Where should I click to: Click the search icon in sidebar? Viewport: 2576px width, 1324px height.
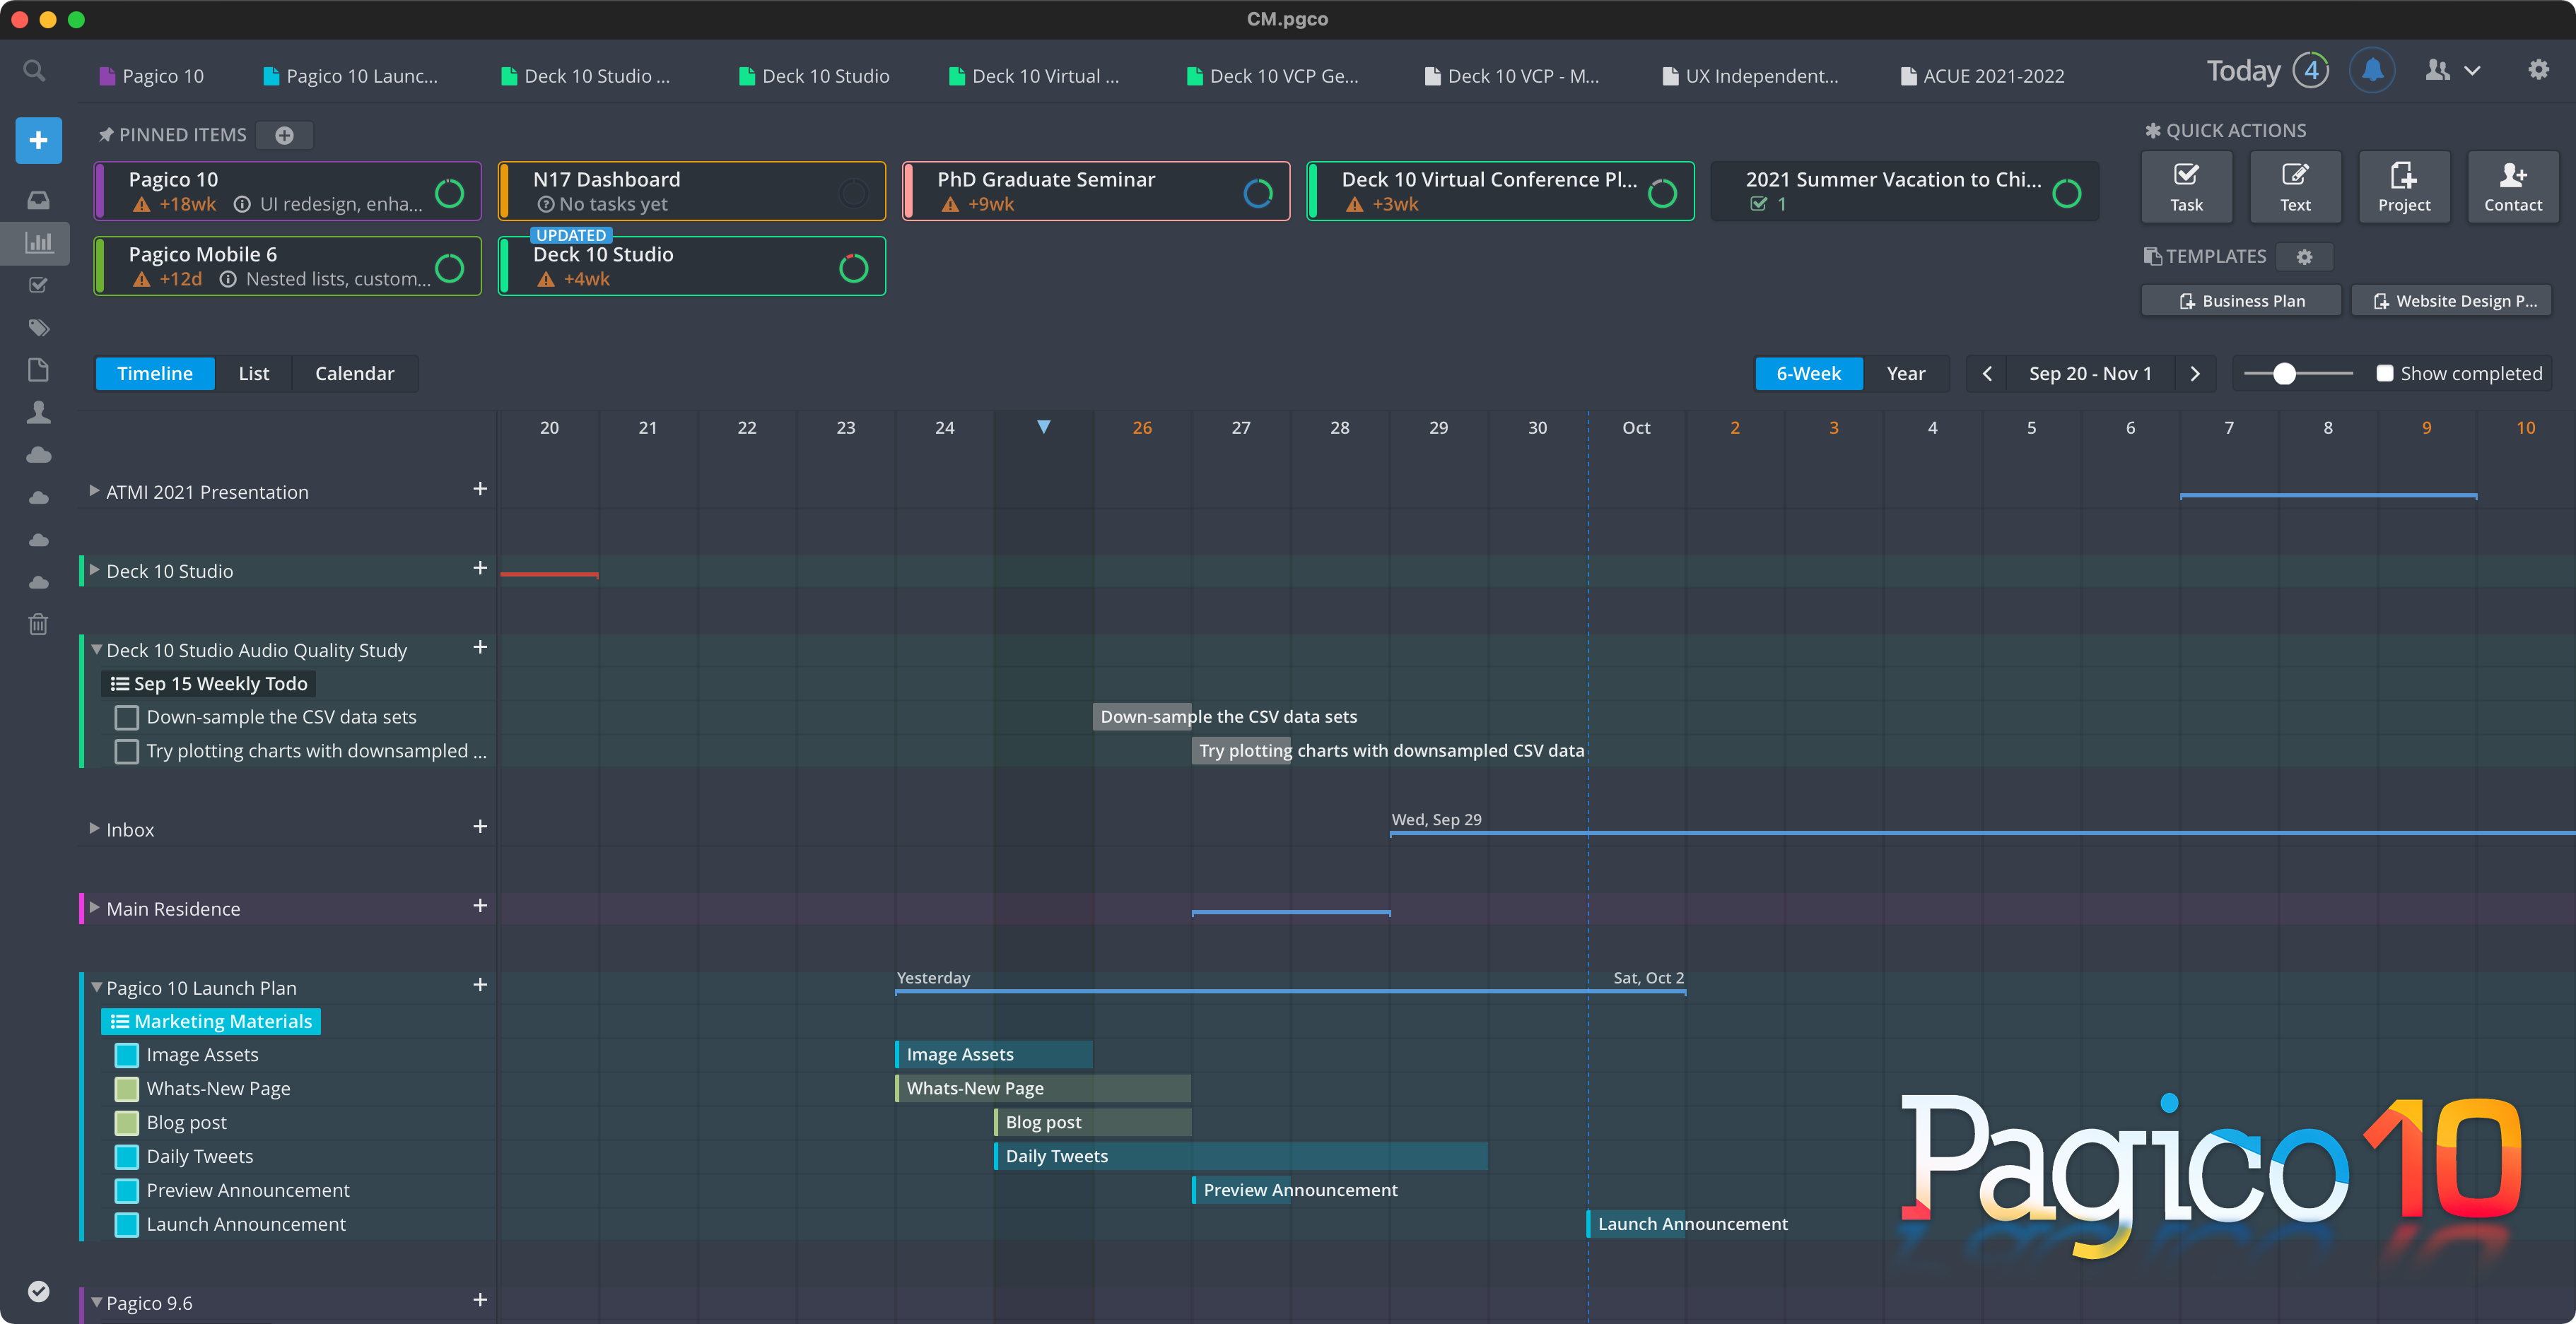34,69
